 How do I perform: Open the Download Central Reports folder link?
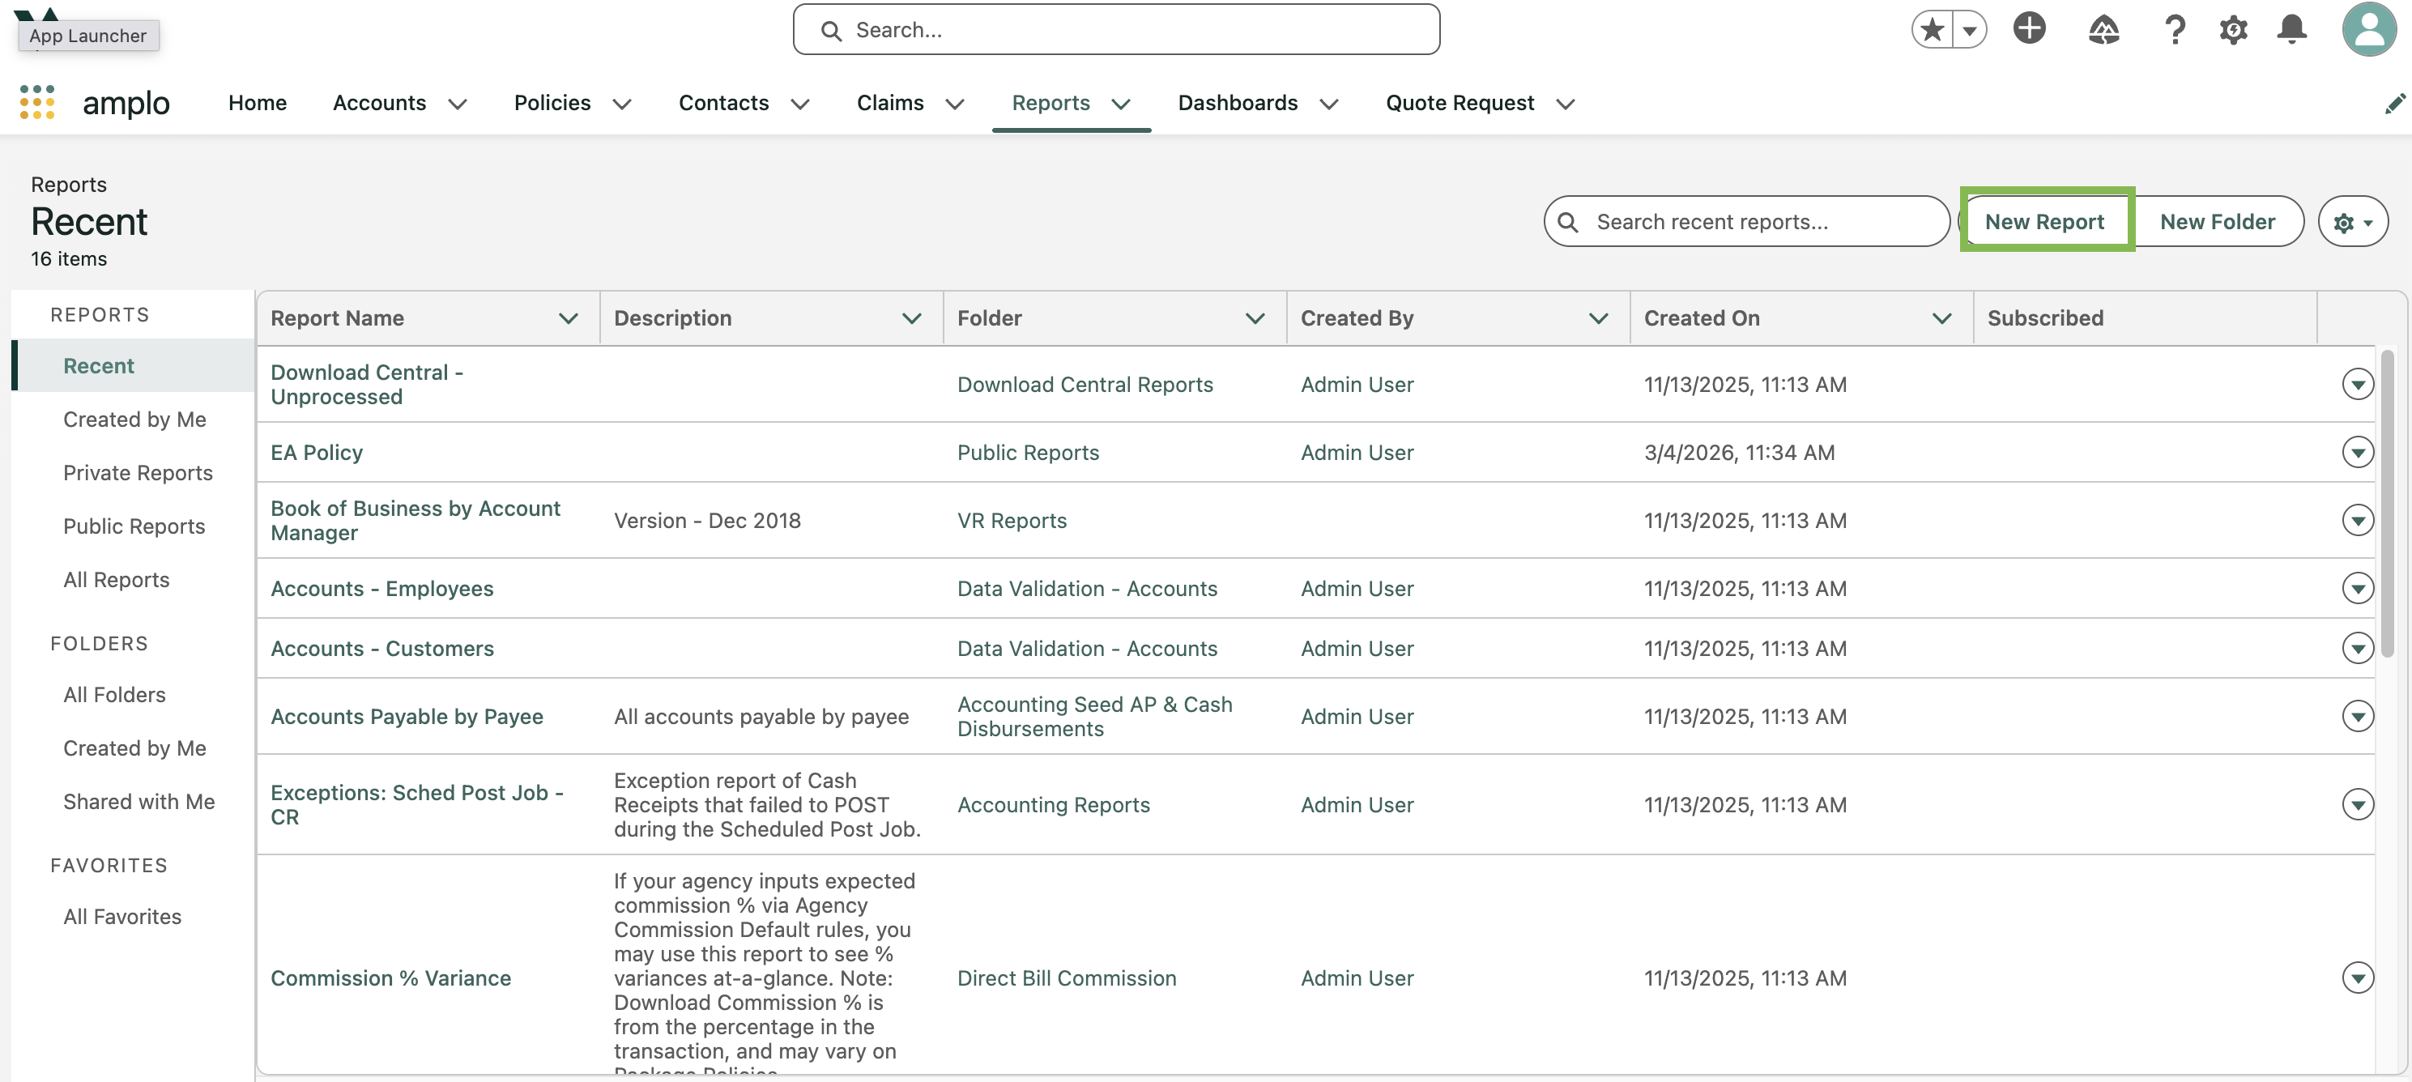tap(1085, 384)
